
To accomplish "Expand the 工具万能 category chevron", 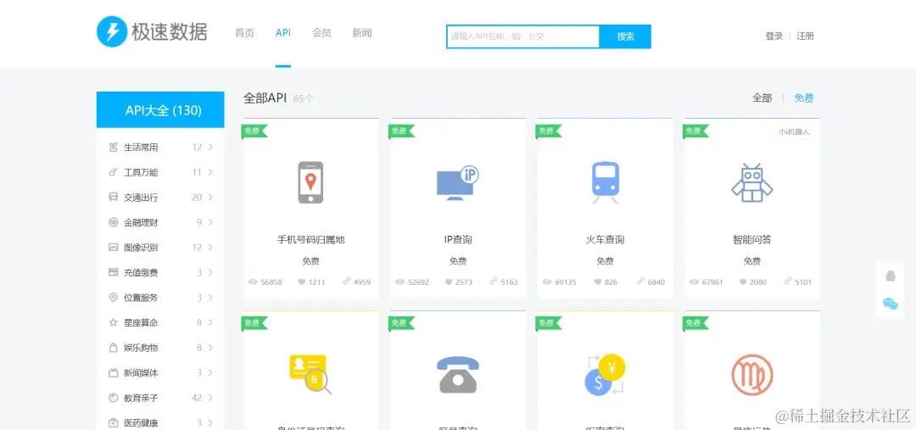I will pos(210,172).
